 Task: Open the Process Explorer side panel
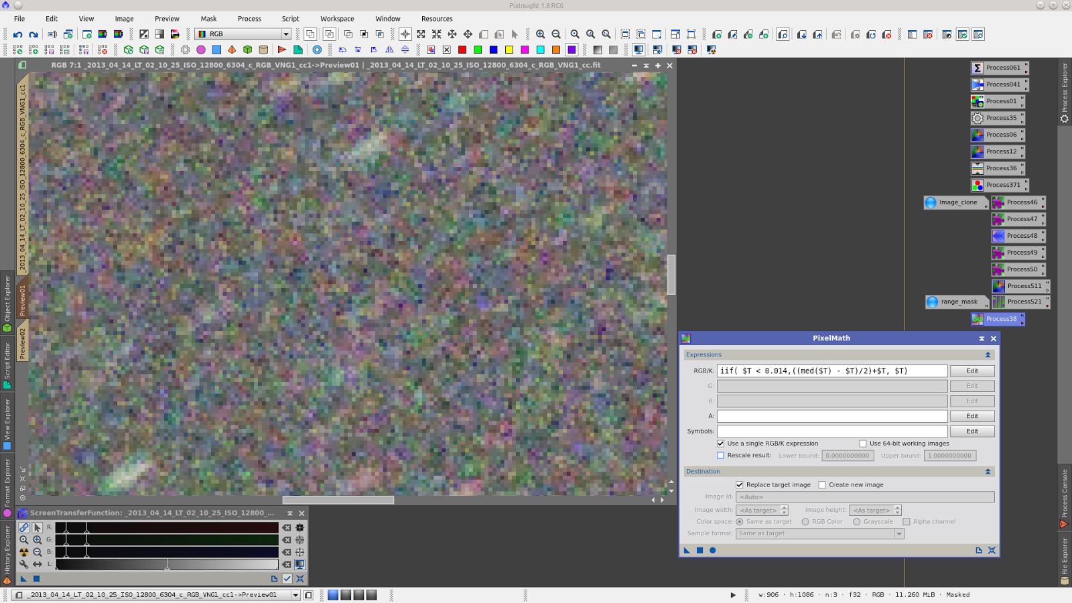pyautogui.click(x=1065, y=92)
